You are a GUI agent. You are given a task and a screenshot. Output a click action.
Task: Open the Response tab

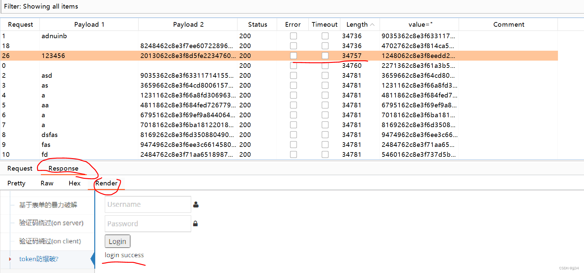pos(63,168)
